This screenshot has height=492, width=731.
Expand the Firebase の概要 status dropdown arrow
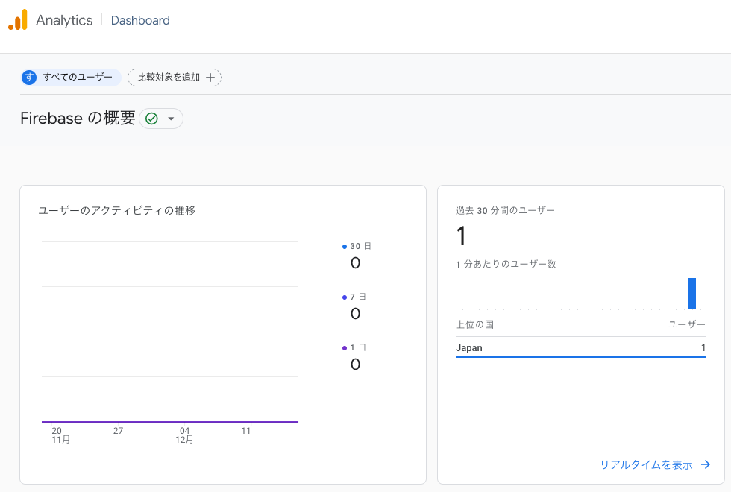pyautogui.click(x=171, y=119)
